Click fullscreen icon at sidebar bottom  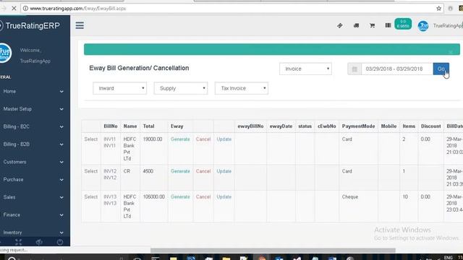point(18,242)
